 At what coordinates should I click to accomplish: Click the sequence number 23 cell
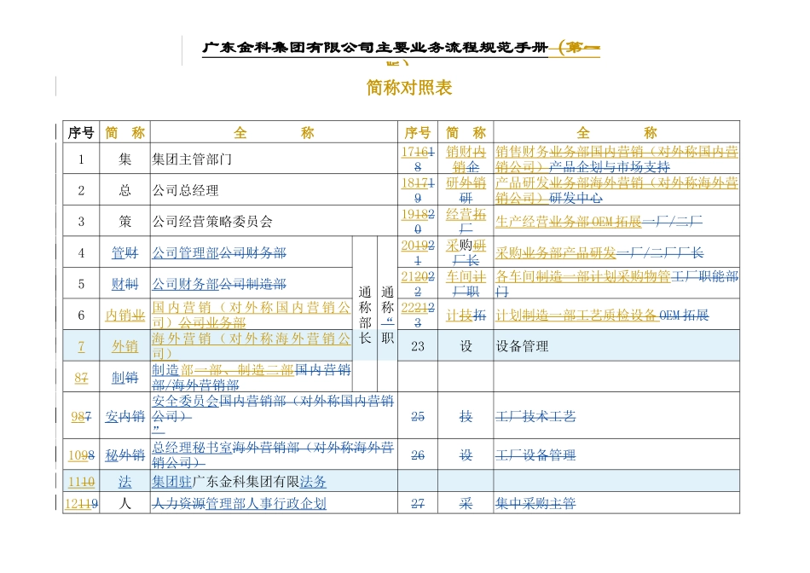[x=418, y=346]
